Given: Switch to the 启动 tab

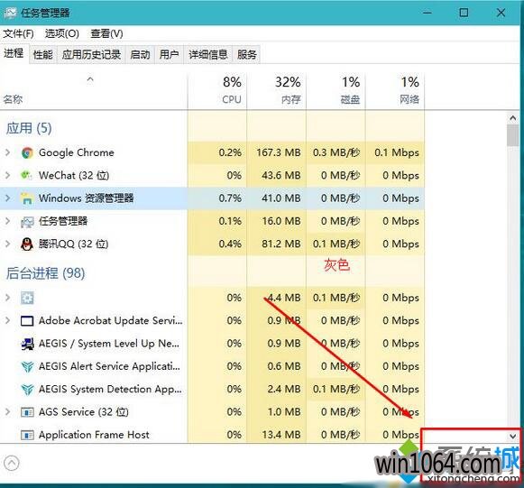Looking at the screenshot, I should pos(140,54).
